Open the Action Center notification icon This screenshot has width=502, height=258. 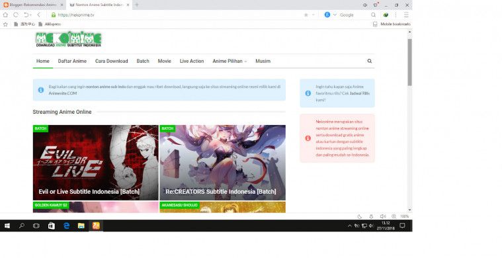click(402, 226)
